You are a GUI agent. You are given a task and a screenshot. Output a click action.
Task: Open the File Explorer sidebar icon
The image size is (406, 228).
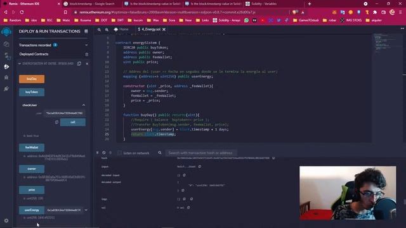tap(6, 44)
